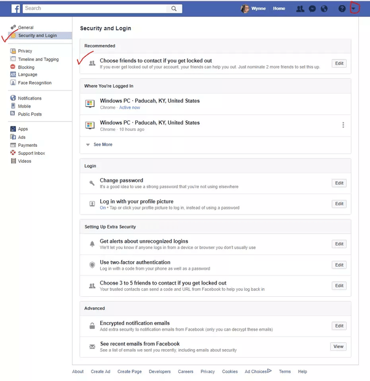Open the Quick Help question icon
This screenshot has width=370, height=381.
pyautogui.click(x=342, y=9)
